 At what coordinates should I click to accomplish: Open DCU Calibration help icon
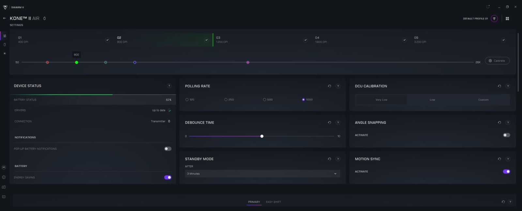tap(508, 86)
